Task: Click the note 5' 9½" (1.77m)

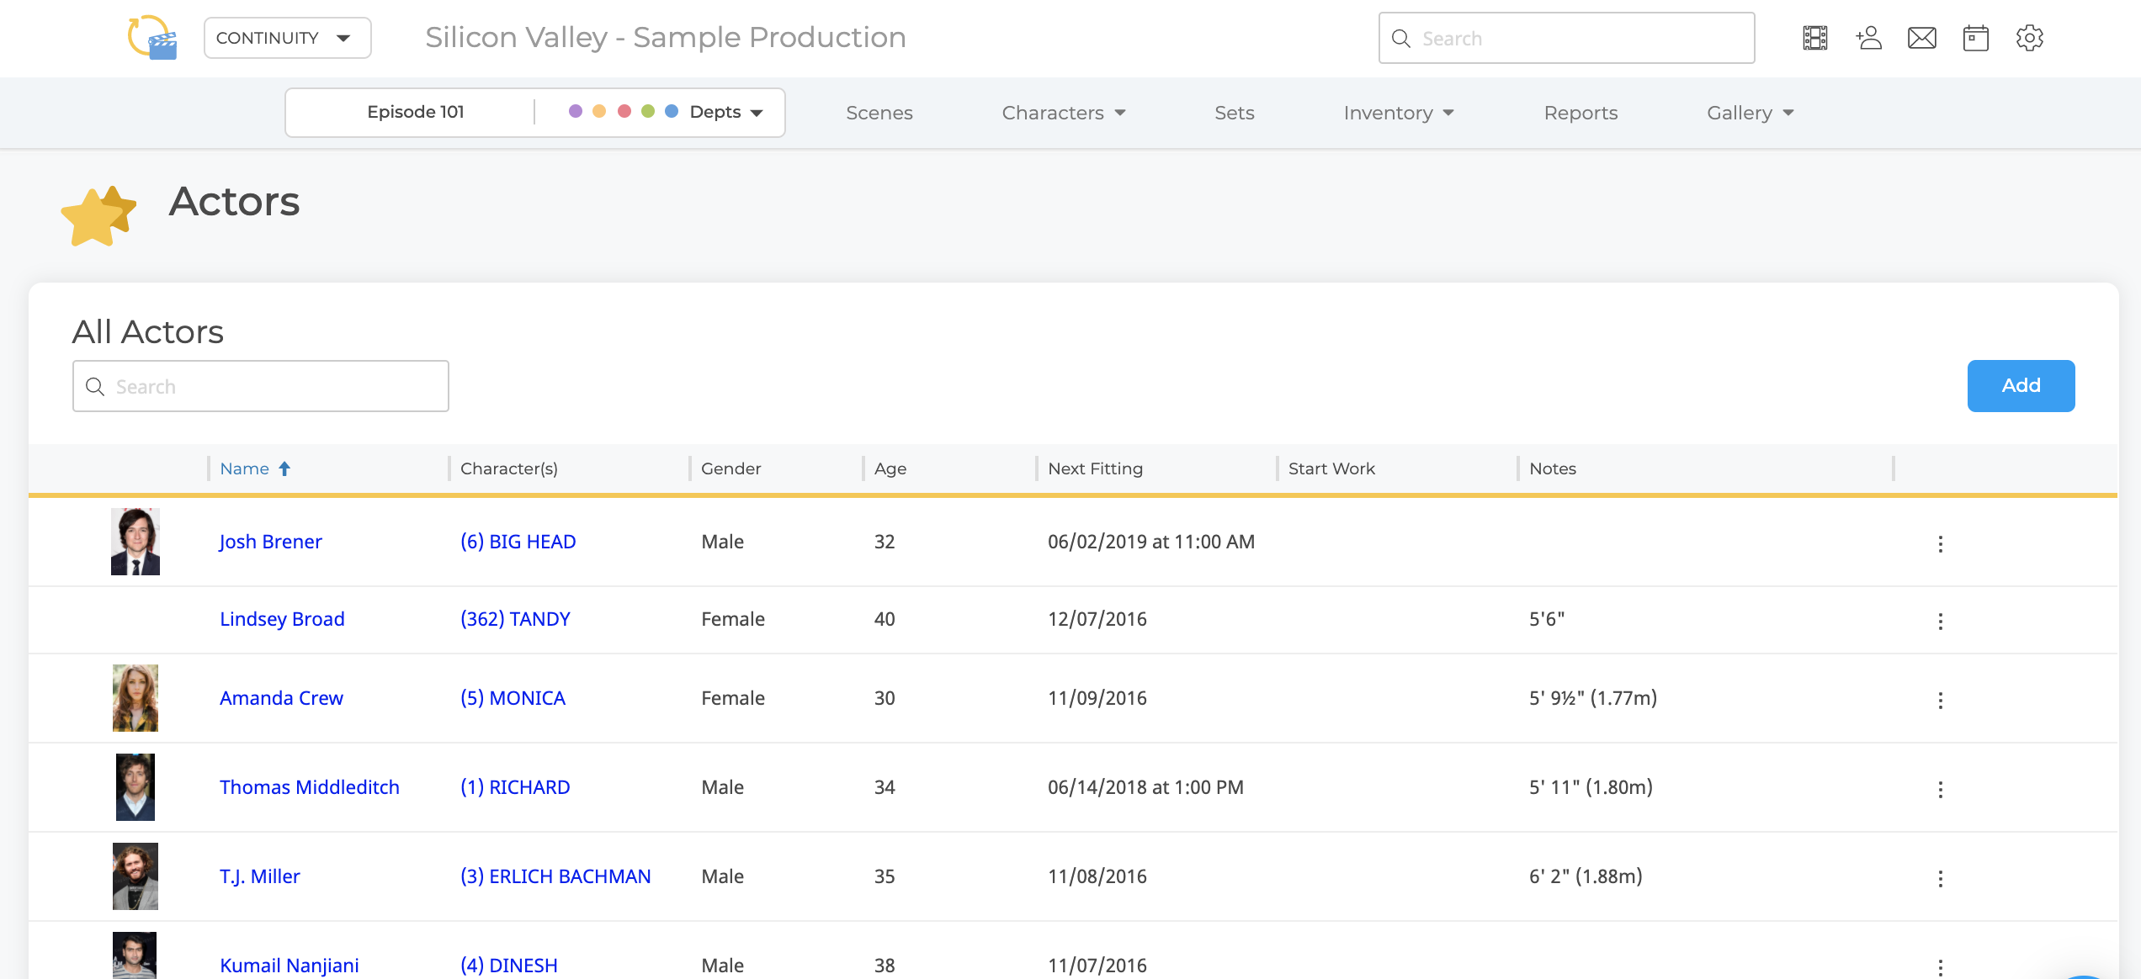Action: (x=1593, y=698)
